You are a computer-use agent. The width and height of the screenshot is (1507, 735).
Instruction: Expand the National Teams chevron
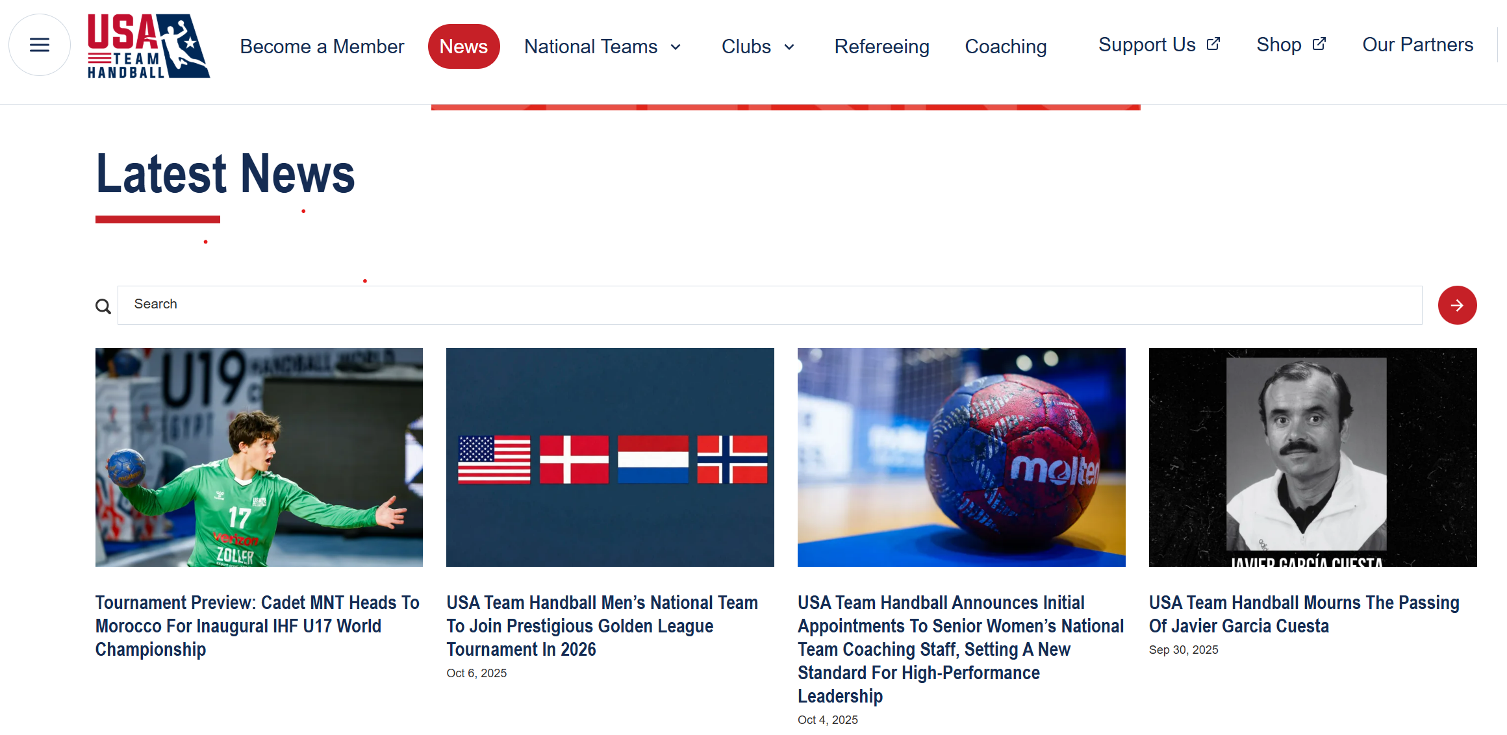(x=676, y=47)
